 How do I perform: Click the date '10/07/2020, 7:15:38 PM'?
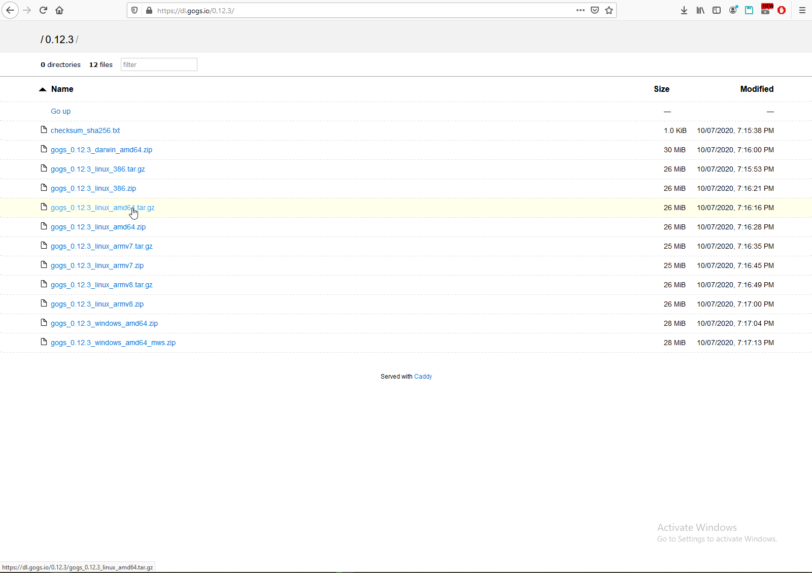tap(735, 130)
